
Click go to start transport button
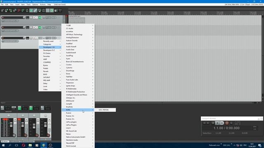coord(205,123)
